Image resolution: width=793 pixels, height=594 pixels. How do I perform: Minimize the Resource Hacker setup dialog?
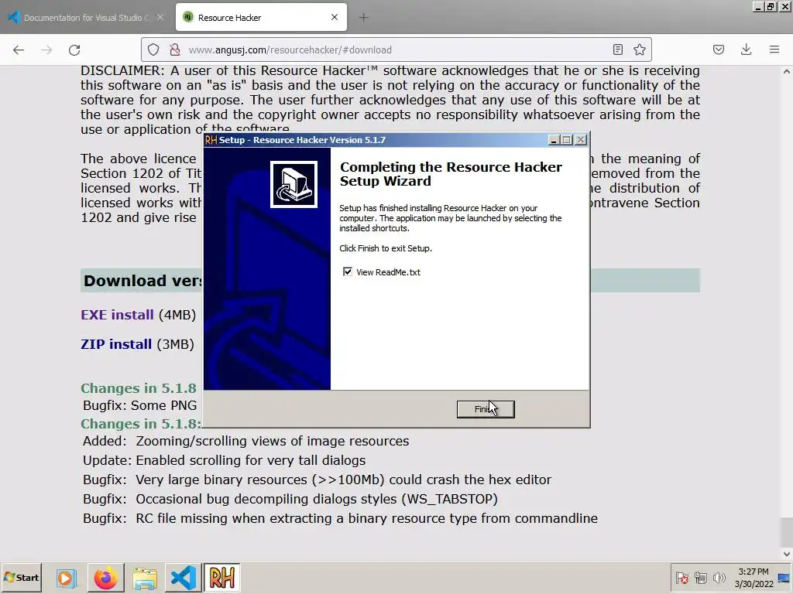coord(554,140)
